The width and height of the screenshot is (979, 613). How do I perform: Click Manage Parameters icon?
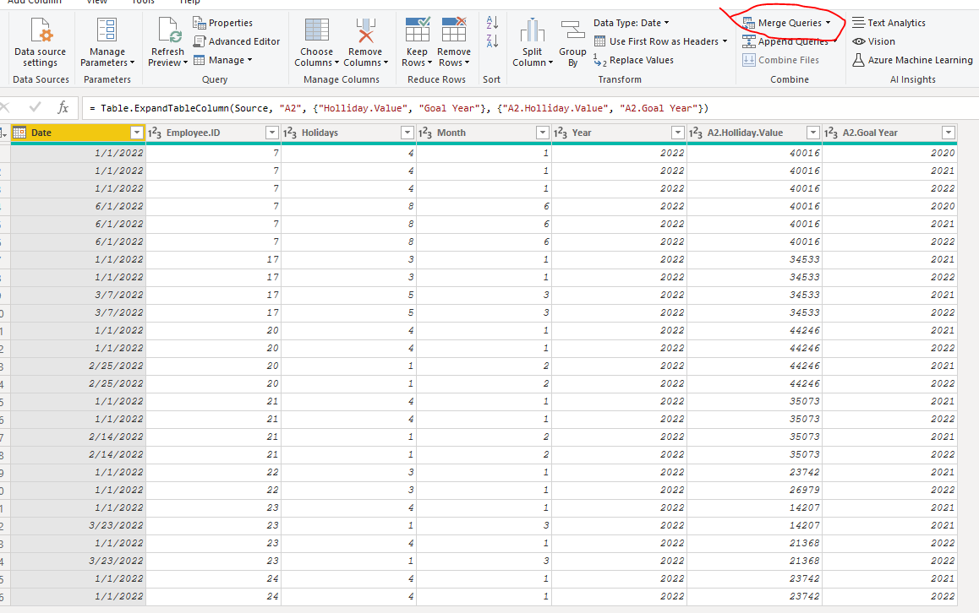(107, 30)
